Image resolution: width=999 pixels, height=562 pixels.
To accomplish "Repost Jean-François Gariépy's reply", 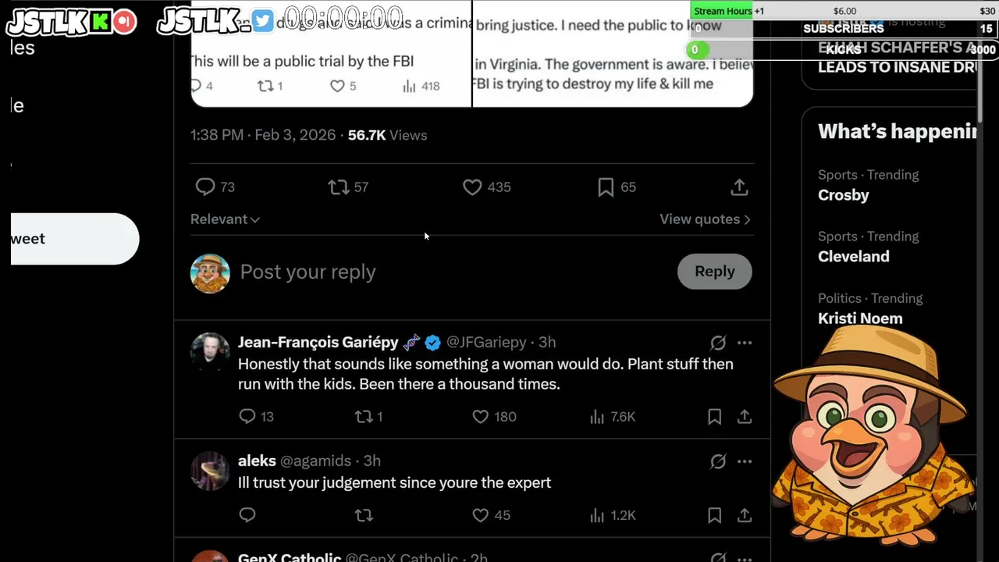I will click(x=364, y=417).
